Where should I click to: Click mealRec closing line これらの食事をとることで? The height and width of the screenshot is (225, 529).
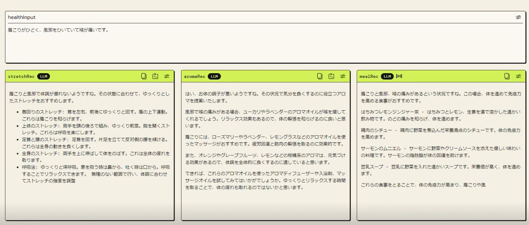423,185
